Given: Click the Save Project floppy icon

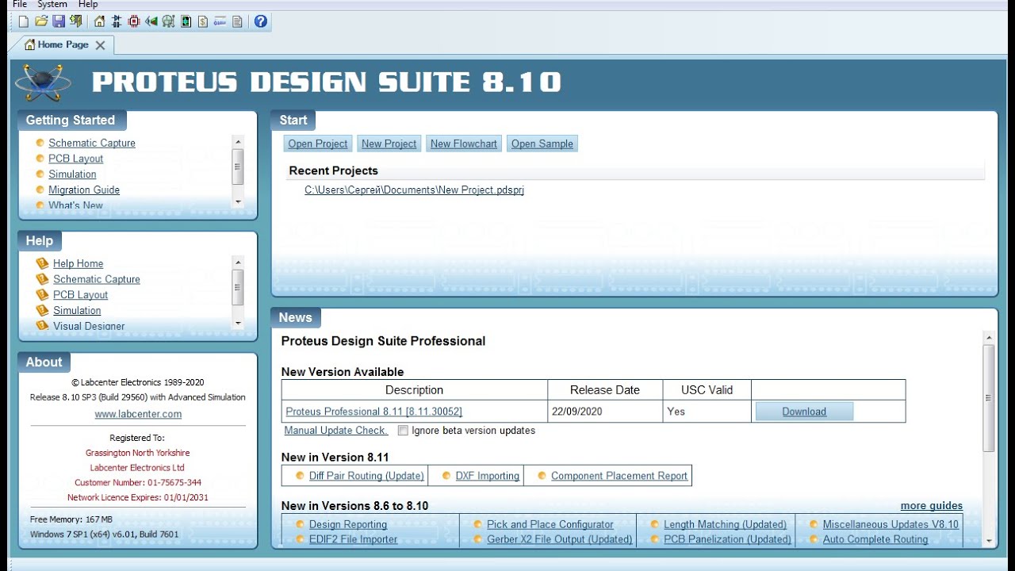Looking at the screenshot, I should [59, 21].
